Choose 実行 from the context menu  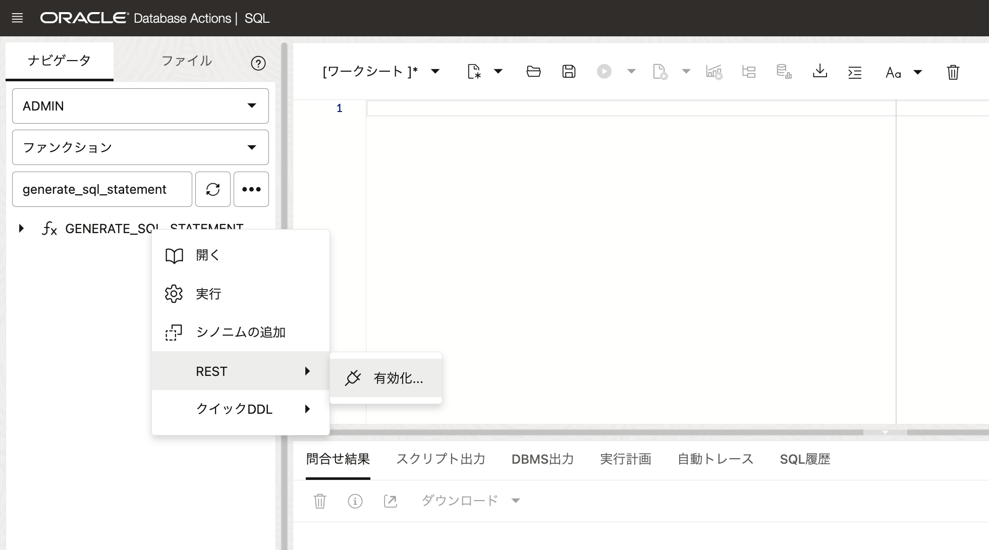click(x=208, y=294)
